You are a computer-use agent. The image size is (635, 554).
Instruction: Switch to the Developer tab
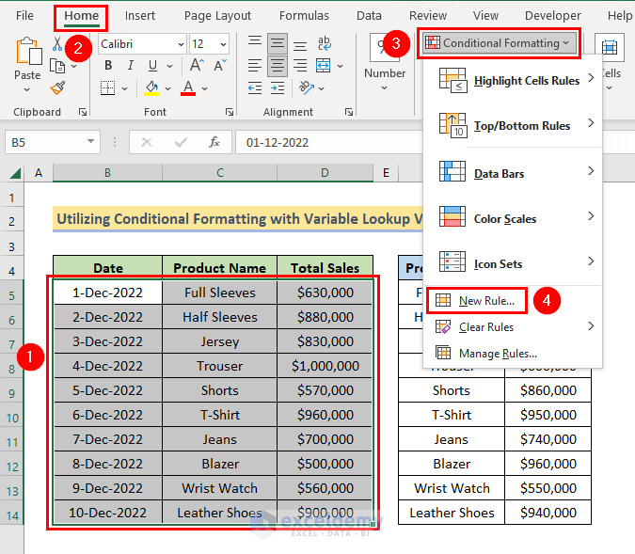[553, 16]
